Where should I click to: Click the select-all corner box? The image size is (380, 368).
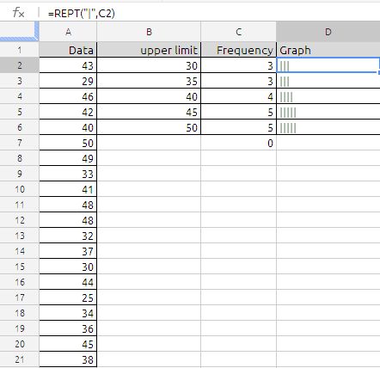point(19,31)
